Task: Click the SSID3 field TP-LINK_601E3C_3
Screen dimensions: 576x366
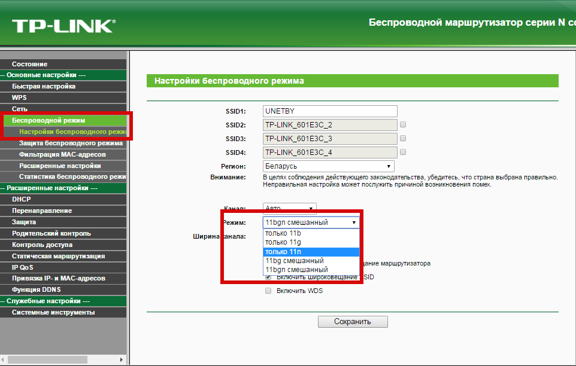Action: coord(330,139)
